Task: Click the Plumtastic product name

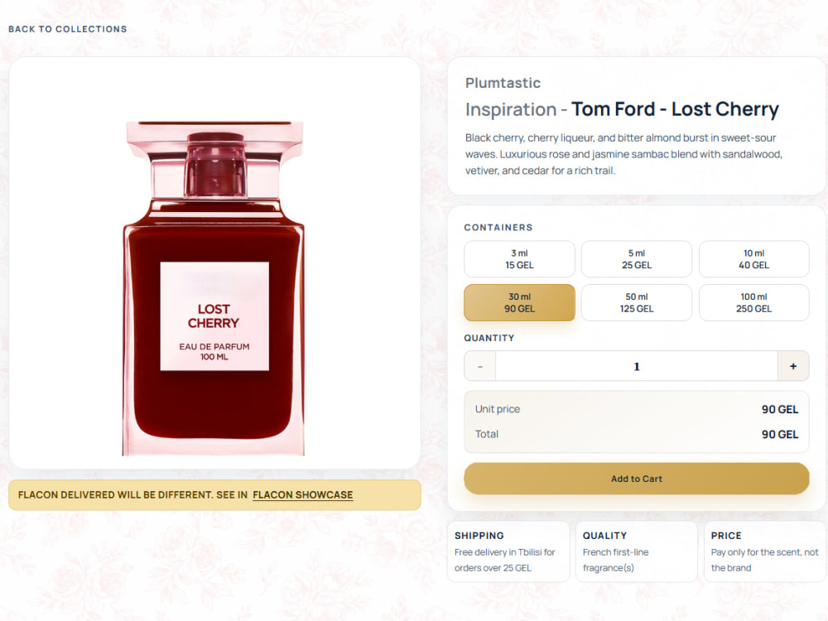Action: tap(503, 83)
